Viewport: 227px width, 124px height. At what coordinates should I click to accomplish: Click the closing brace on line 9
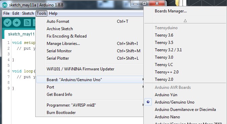(x=13, y=88)
